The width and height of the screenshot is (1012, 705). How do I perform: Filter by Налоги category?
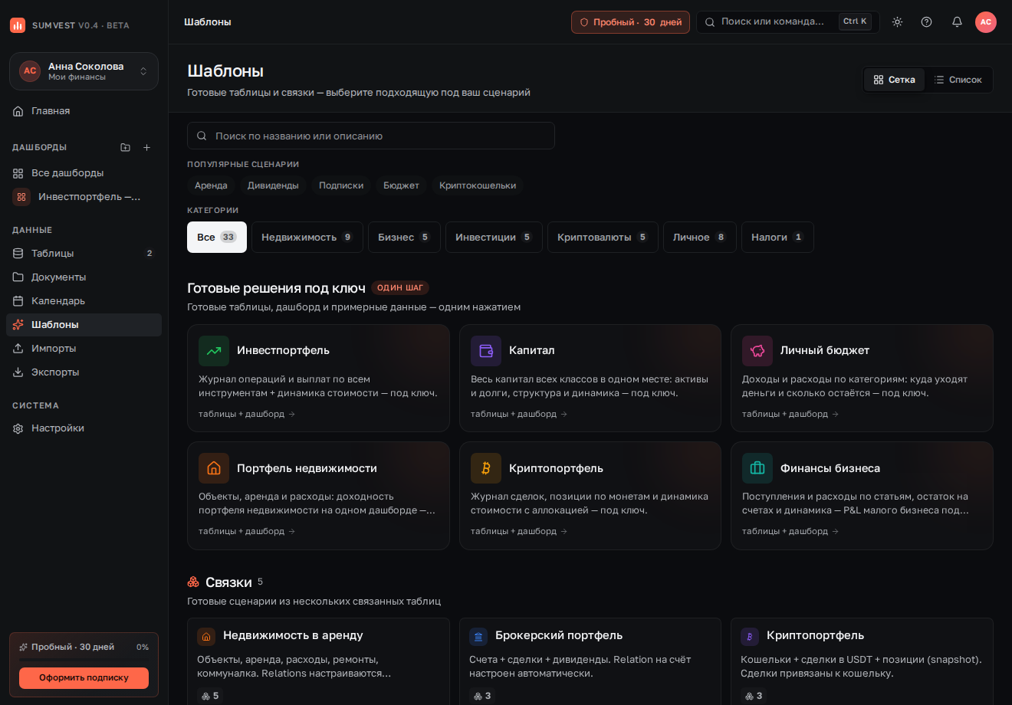point(777,238)
